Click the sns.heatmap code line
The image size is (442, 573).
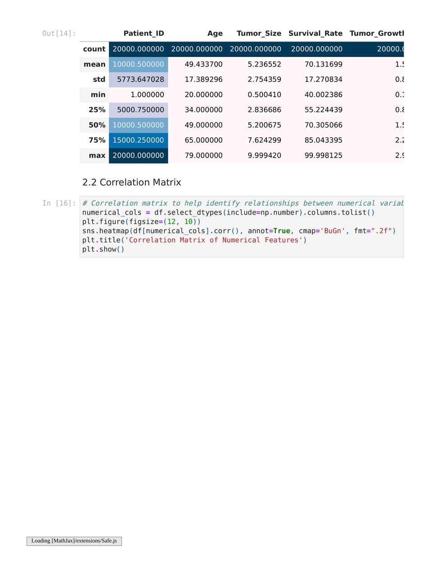pos(239,231)
